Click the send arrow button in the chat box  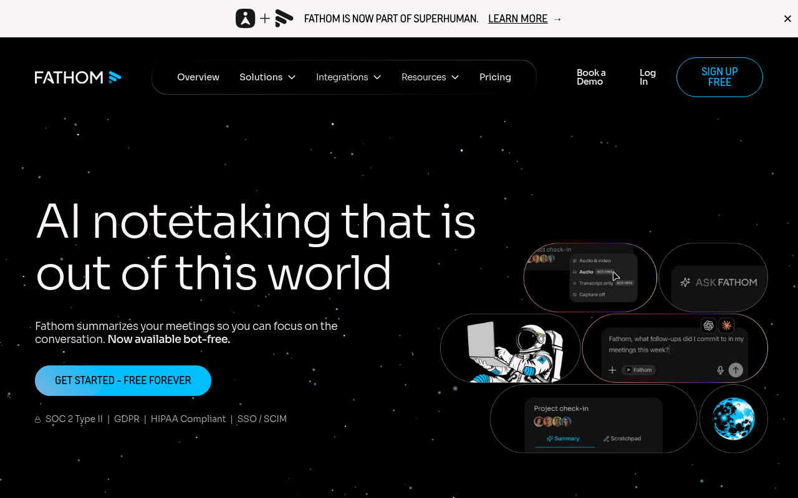pyautogui.click(x=736, y=370)
